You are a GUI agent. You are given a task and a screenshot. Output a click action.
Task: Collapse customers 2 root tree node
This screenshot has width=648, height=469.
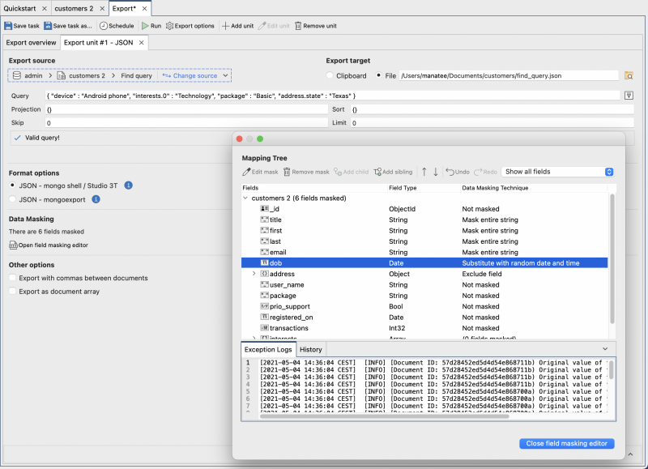(245, 198)
